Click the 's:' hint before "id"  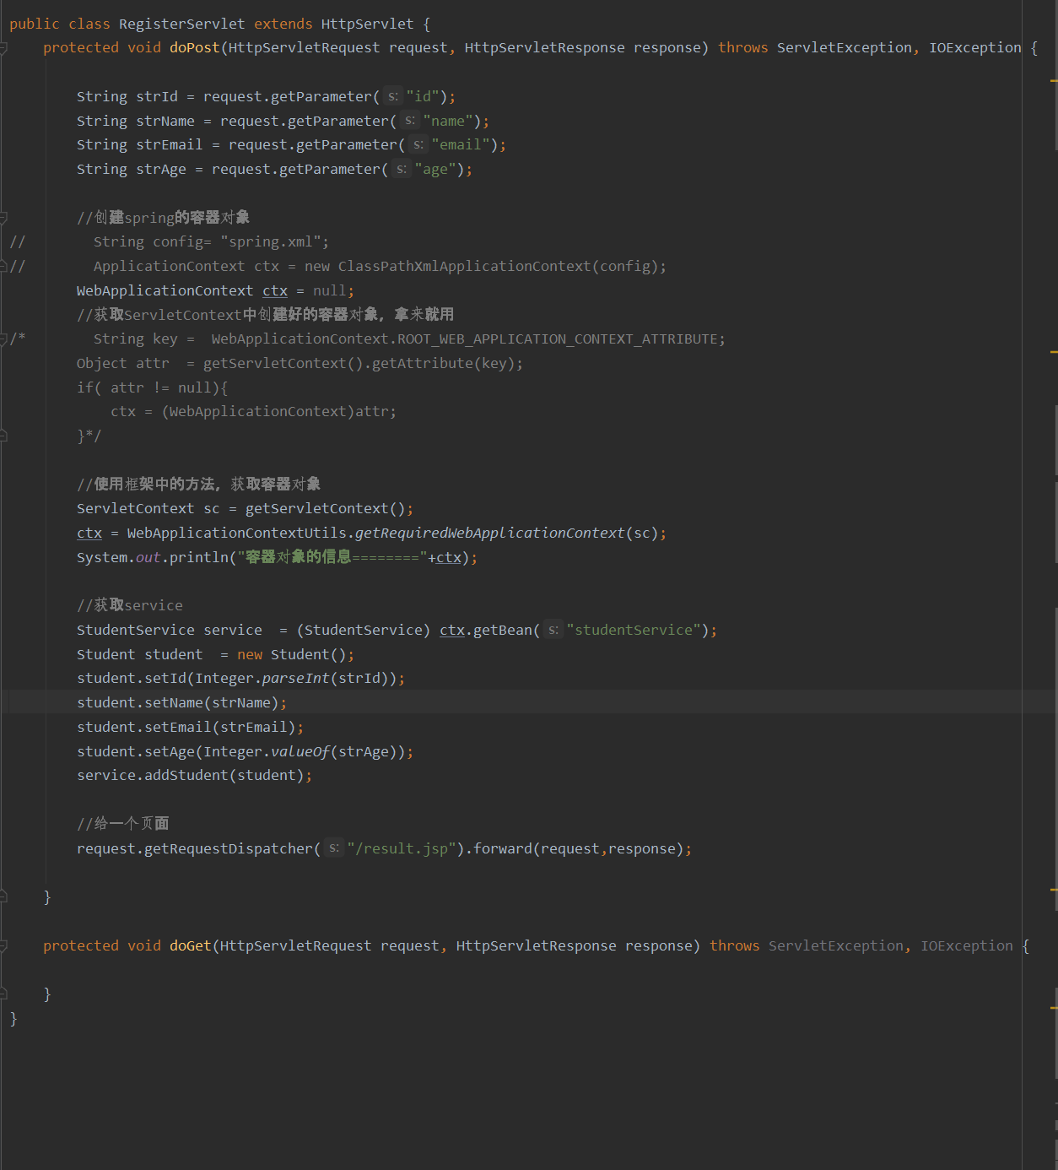tap(393, 97)
